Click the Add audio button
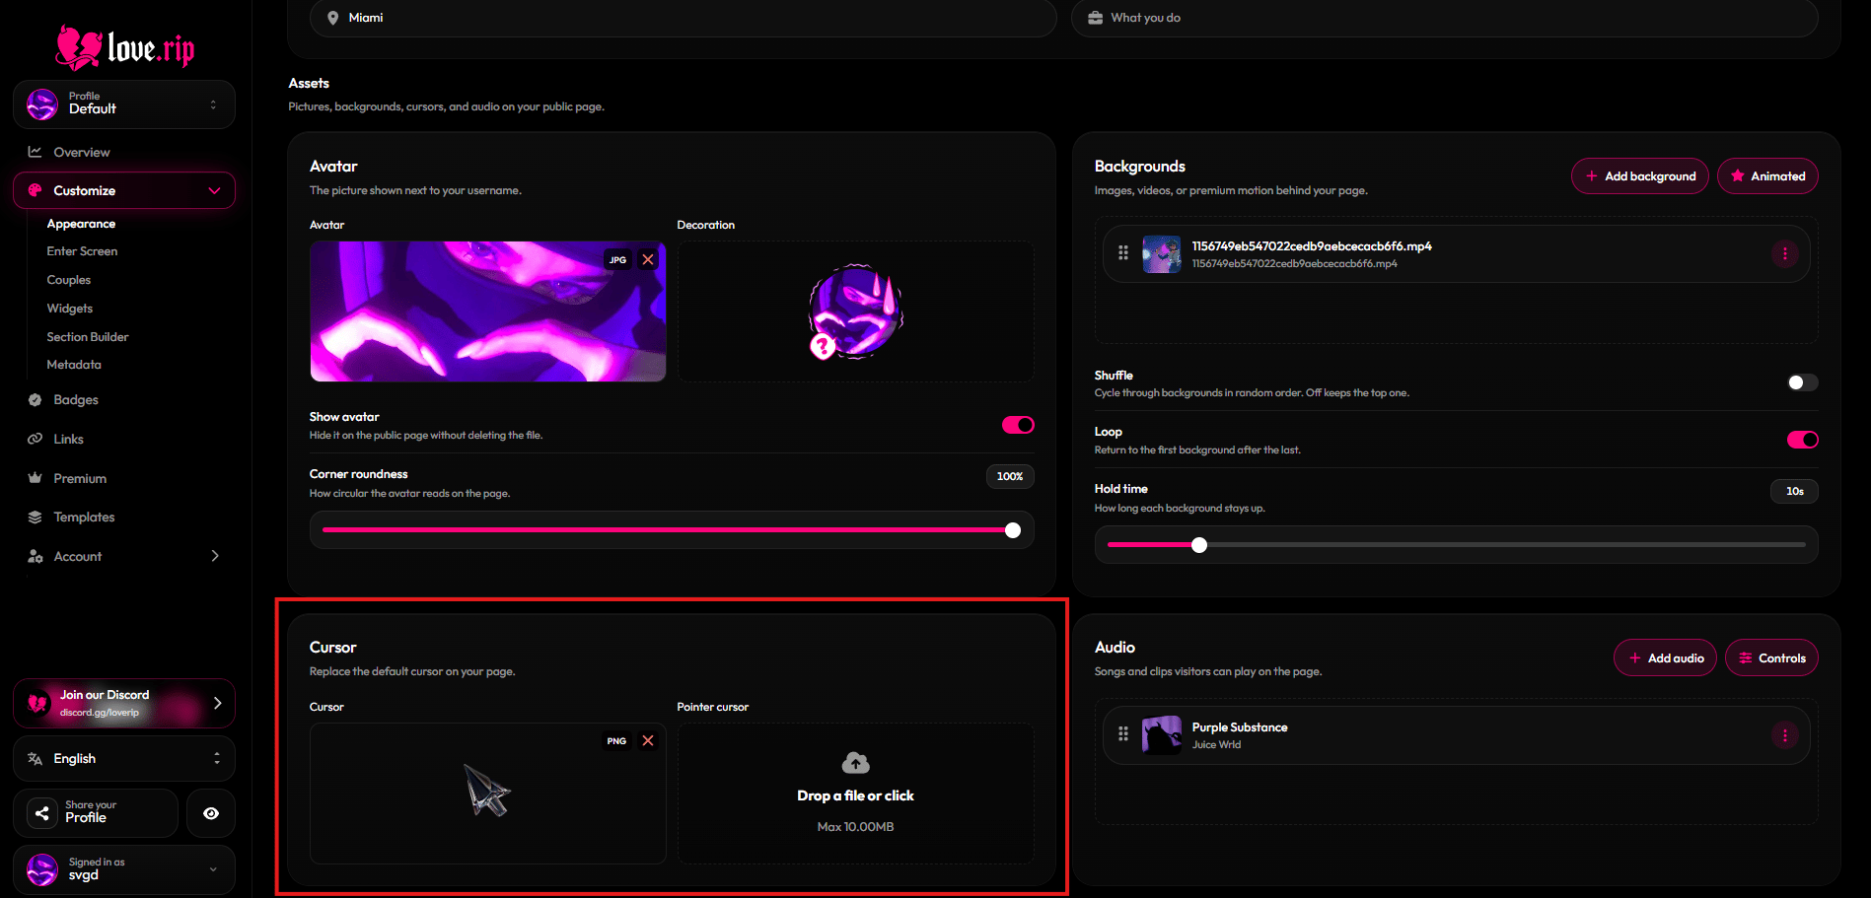 point(1665,657)
